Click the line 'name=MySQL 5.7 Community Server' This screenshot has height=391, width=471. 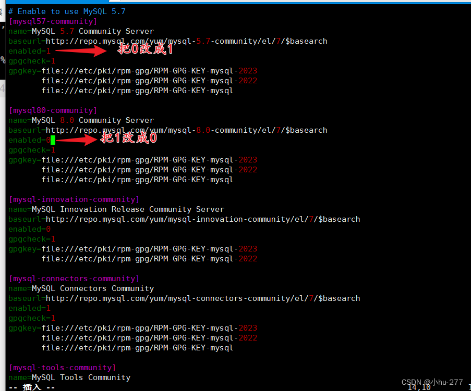(x=81, y=31)
